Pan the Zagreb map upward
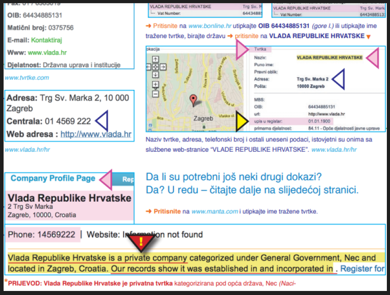The width and height of the screenshot is (390, 295). [155, 59]
